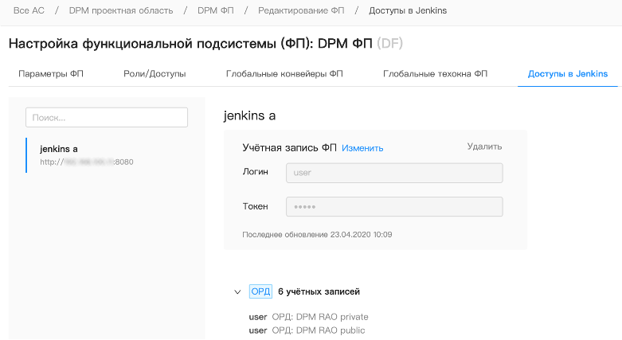Screen dimensions: 622x340
Task: Click the 6 учётных записей header
Action: (x=319, y=291)
